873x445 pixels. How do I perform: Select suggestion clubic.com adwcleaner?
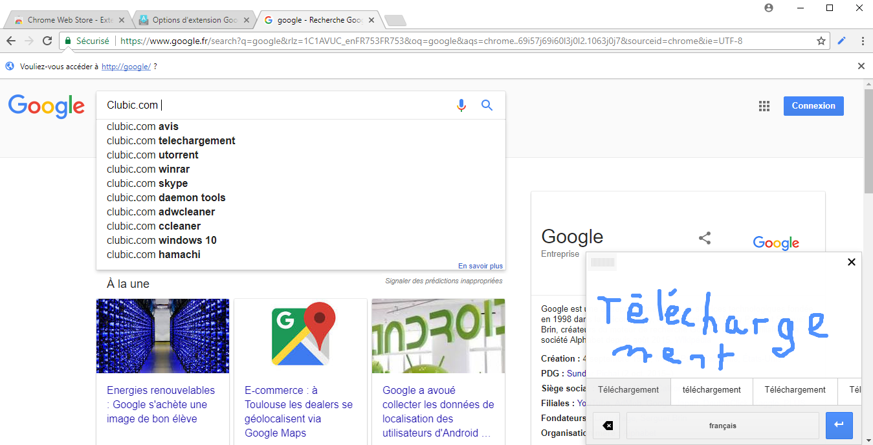[301, 212]
